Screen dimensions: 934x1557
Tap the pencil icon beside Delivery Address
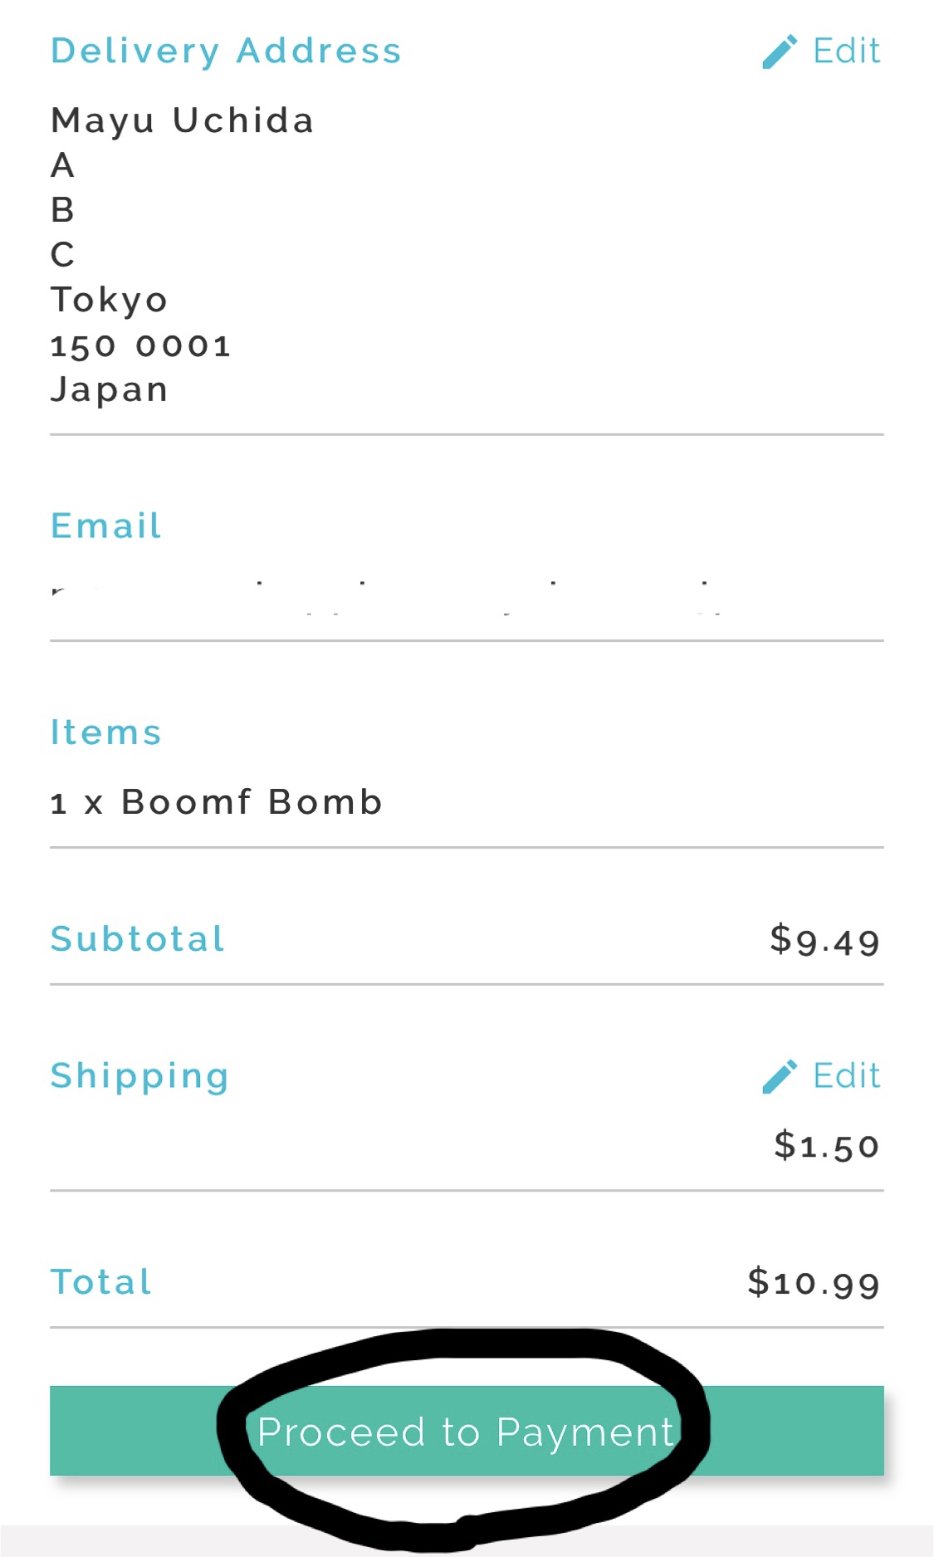coord(780,51)
